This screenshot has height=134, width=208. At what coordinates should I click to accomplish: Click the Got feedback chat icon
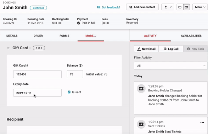pos(99,7)
